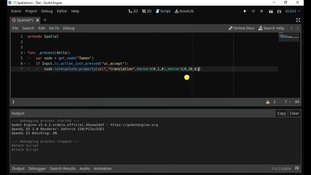Go to next edited document arrow

pyautogui.click(x=297, y=28)
